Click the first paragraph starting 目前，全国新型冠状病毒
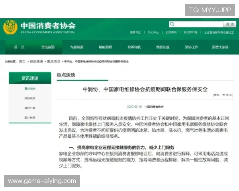 (144, 127)
